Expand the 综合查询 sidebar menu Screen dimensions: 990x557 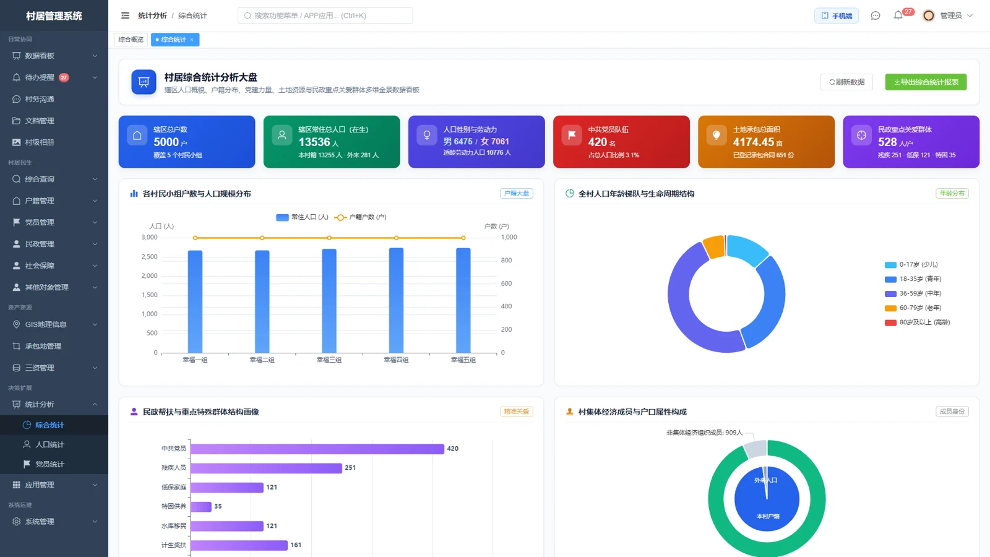click(x=54, y=179)
